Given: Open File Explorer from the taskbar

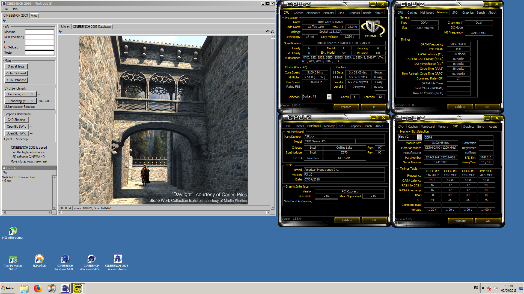Looking at the screenshot, I should (x=24, y=288).
